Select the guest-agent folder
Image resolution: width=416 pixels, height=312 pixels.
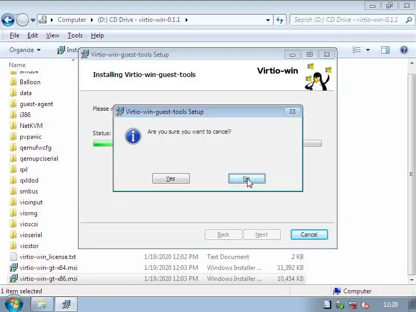click(x=36, y=104)
